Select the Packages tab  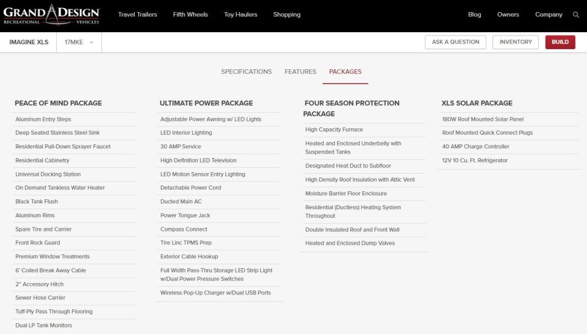[x=345, y=72]
